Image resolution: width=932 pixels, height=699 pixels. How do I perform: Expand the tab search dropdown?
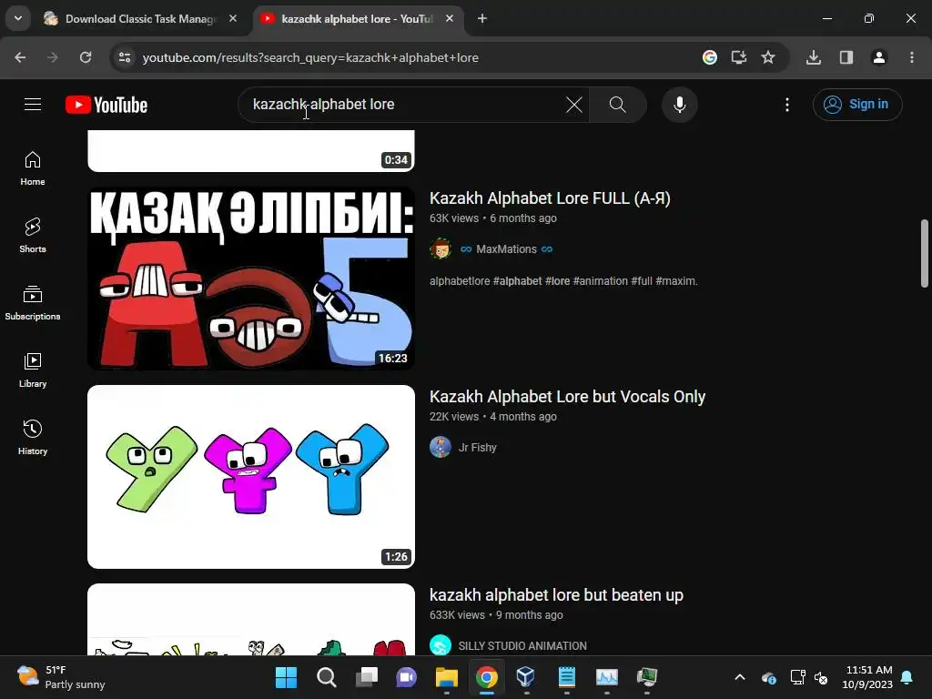pyautogui.click(x=18, y=19)
